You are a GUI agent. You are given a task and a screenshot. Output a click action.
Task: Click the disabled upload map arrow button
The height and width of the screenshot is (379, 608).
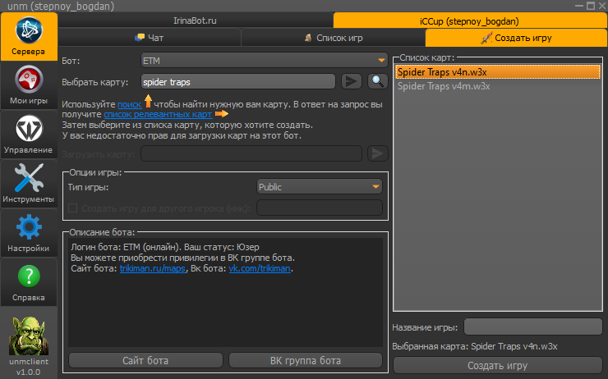[377, 153]
